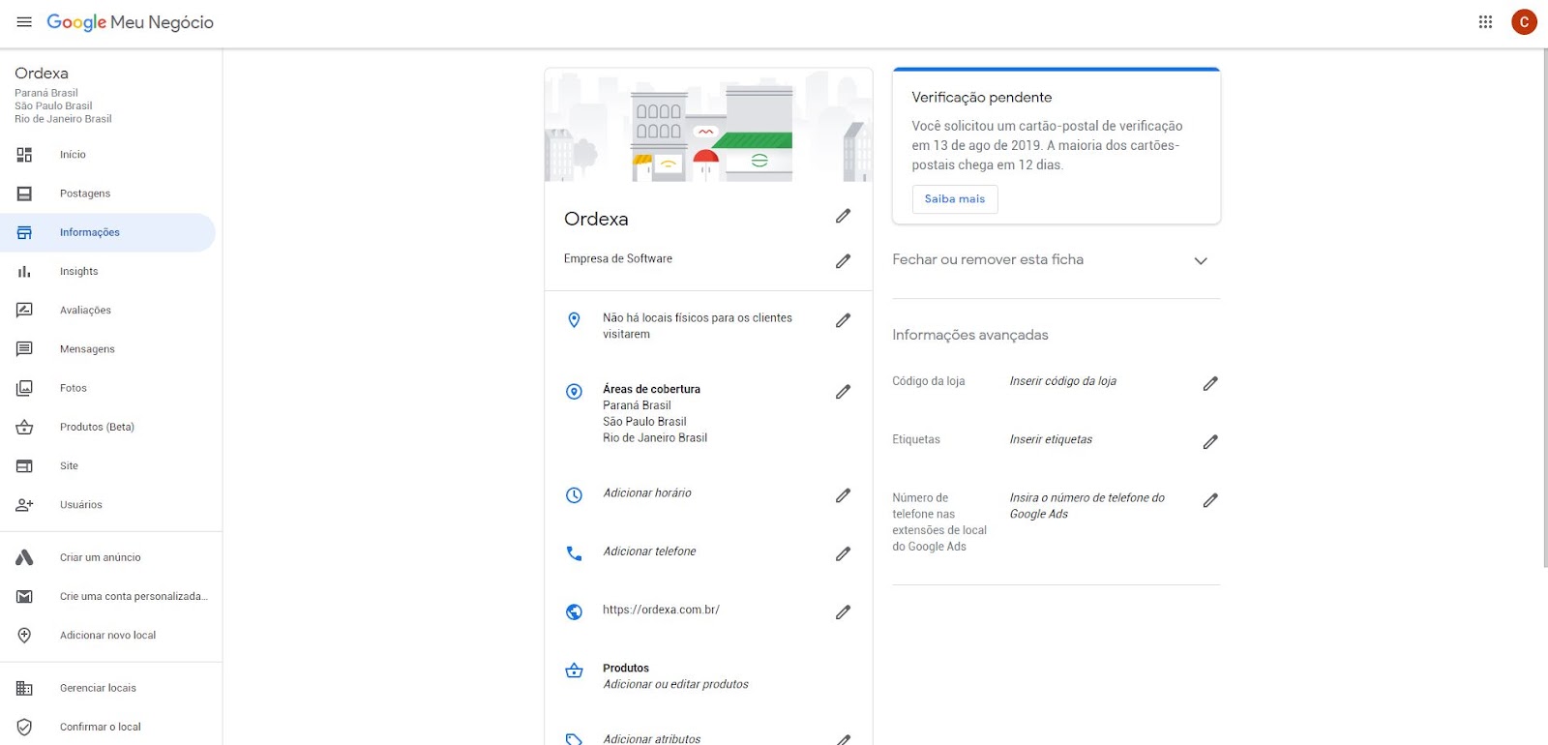Viewport: 1548px width, 745px height.
Task: Edit the physical location pencil icon
Action: pyautogui.click(x=843, y=320)
